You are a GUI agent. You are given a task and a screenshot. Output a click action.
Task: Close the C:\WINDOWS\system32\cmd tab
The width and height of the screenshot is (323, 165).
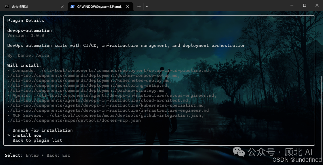127,7
